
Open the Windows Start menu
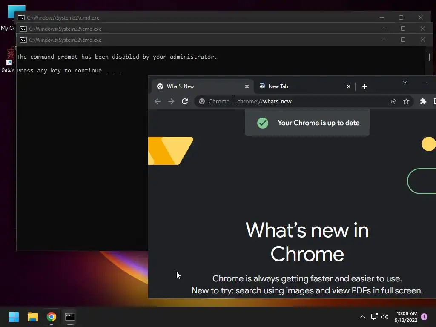[x=14, y=317]
